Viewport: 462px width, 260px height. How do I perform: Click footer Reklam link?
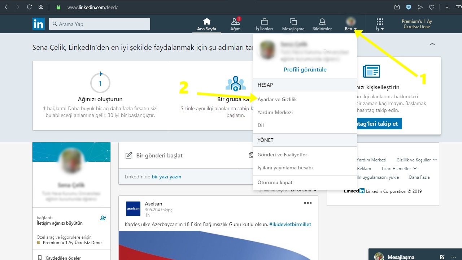[x=364, y=168]
